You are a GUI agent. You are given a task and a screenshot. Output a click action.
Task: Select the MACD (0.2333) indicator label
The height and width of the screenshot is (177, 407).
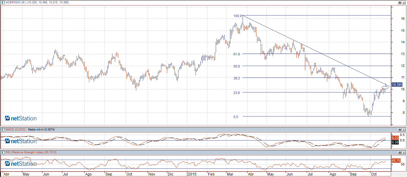15,130
